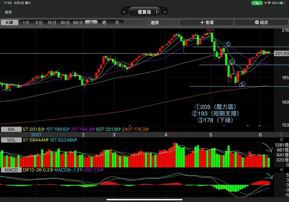Collapse the VOL panel minus icon
289x202 pixels.
coord(281,140)
